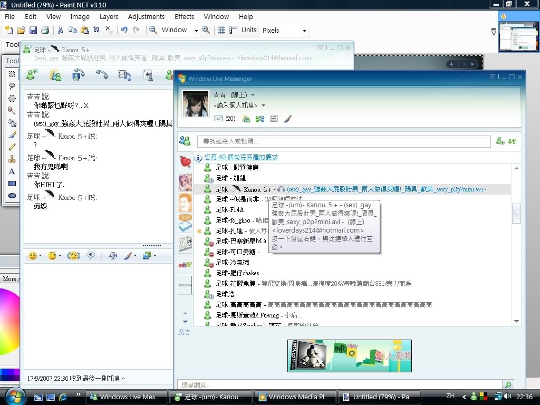
Task: Open the eBay tab in Messenger sidebar
Action: coord(185,265)
